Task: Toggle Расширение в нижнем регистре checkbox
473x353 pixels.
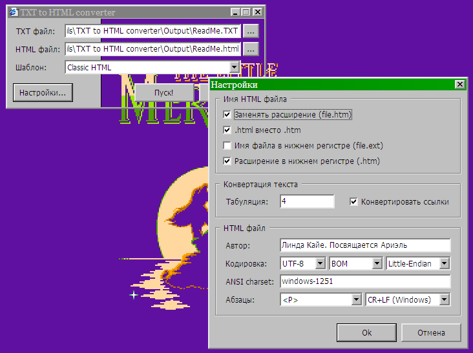Action: click(x=227, y=161)
